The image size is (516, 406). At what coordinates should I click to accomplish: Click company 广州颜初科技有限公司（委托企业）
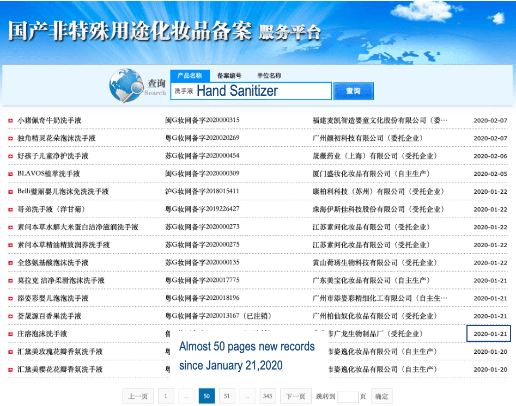(368, 138)
